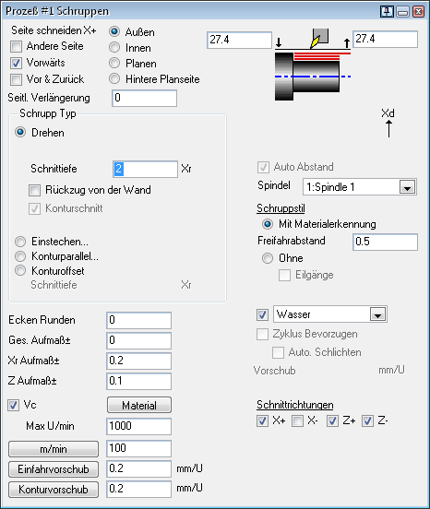Screen dimensions: 430x509
Task: Click the Einfahrvorschub button
Action: 54,469
